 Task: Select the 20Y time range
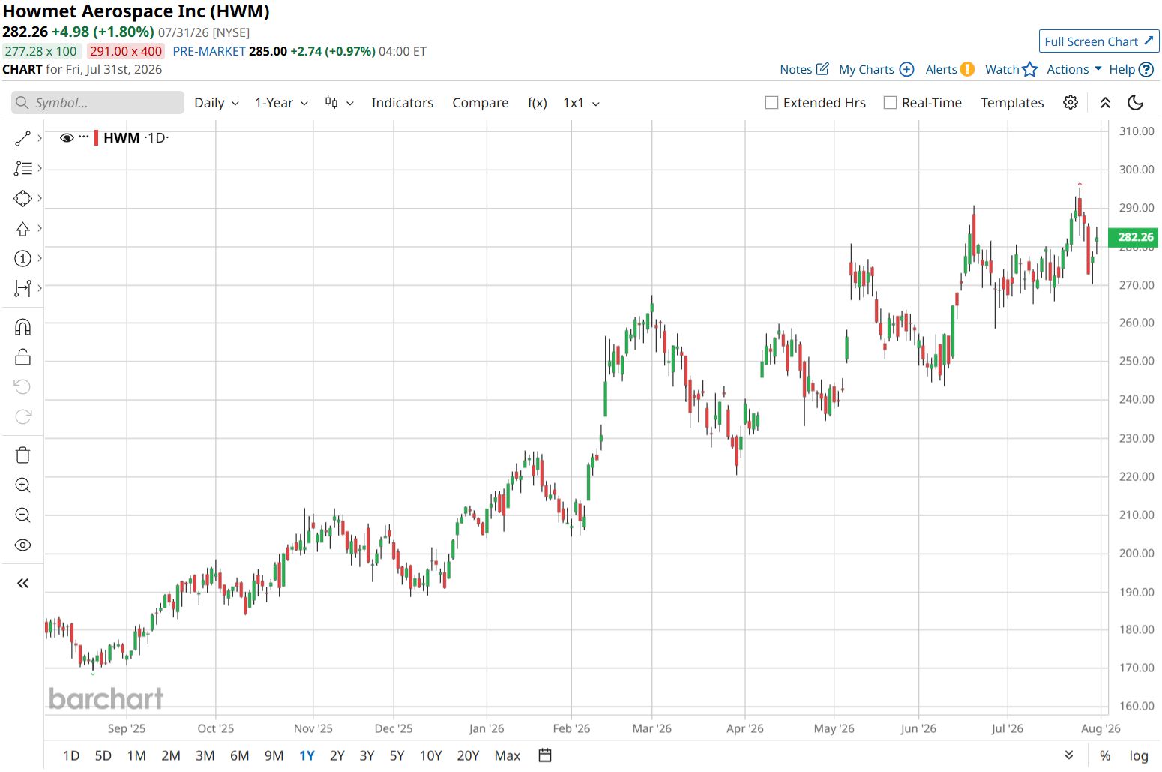click(x=468, y=755)
